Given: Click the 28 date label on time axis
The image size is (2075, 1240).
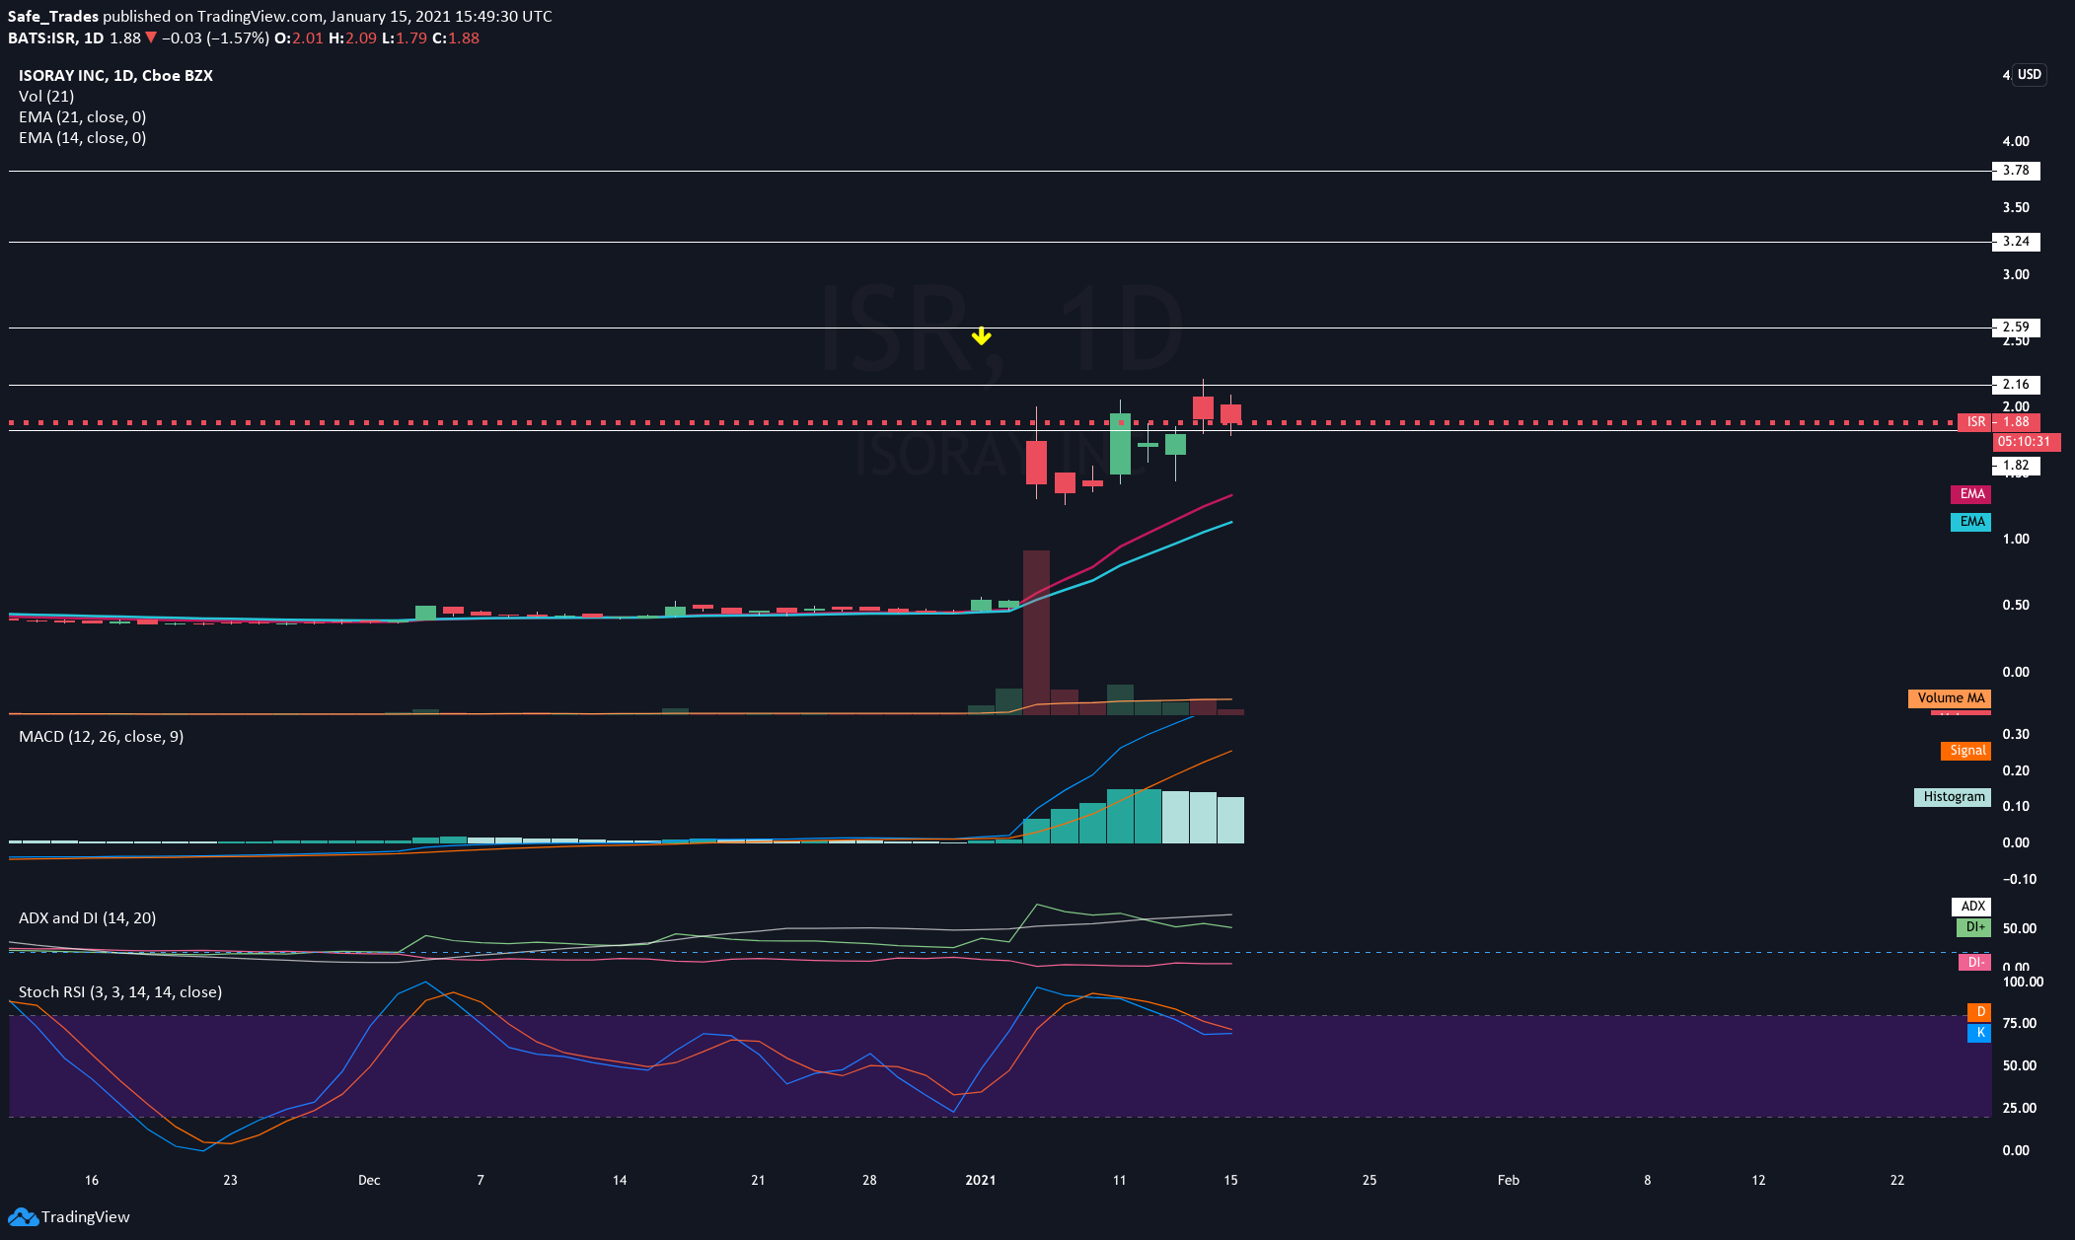Looking at the screenshot, I should click(x=869, y=1180).
